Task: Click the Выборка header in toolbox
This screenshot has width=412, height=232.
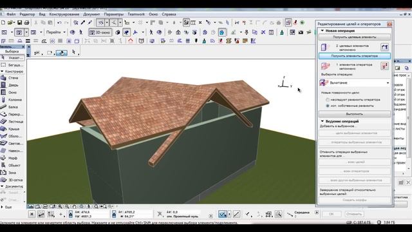Action: tap(12, 52)
